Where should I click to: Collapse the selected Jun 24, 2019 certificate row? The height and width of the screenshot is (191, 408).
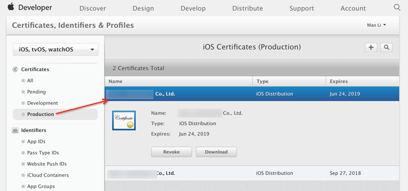252,94
